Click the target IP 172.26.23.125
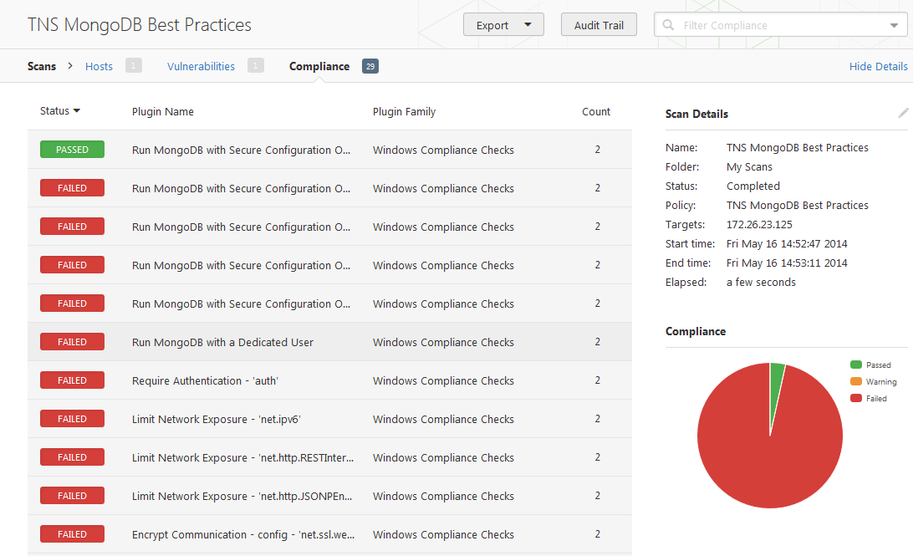 759,225
